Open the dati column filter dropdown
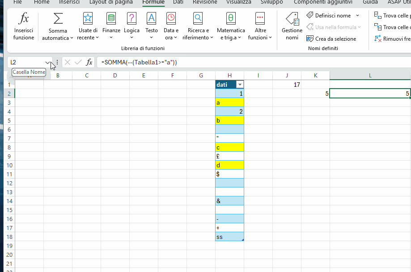This screenshot has width=411, height=272. click(240, 85)
